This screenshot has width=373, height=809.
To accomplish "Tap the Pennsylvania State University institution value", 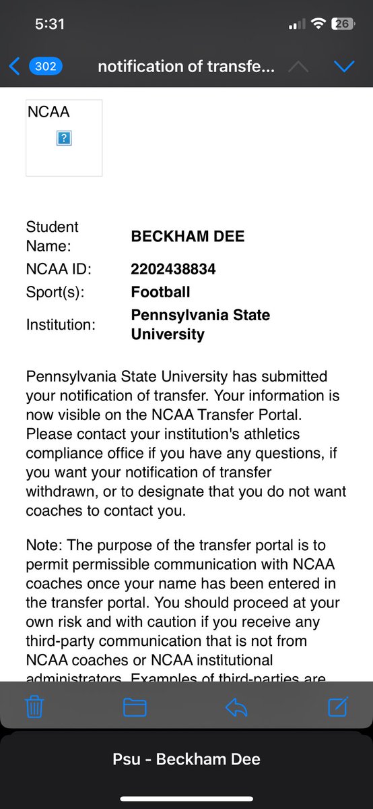I will [201, 324].
